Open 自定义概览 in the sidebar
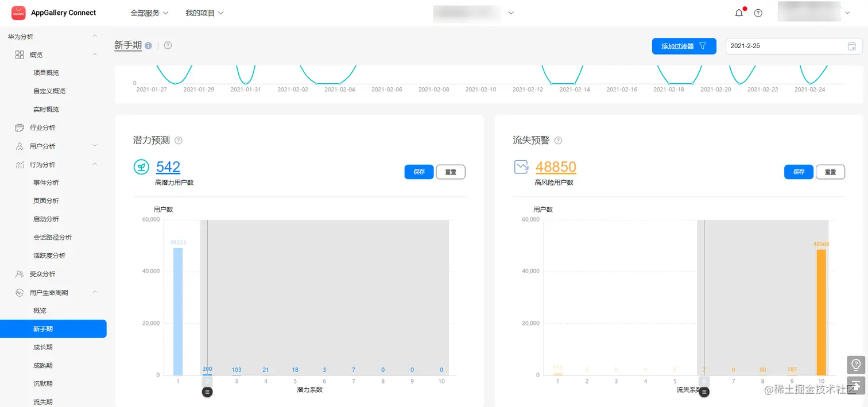This screenshot has width=868, height=407. tap(49, 91)
